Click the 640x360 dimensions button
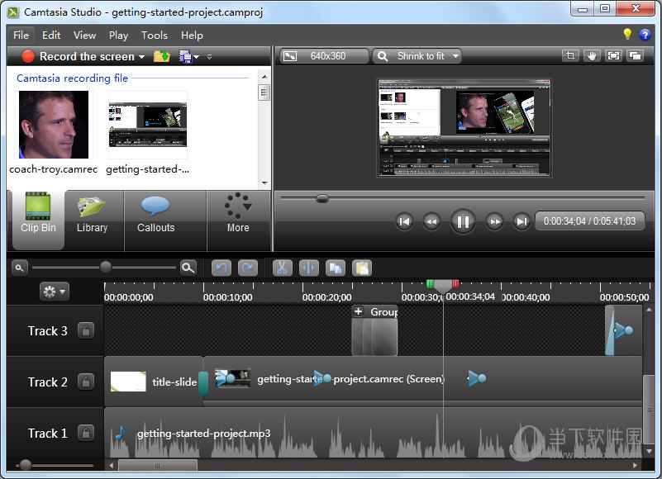This screenshot has width=662, height=479. 322,56
